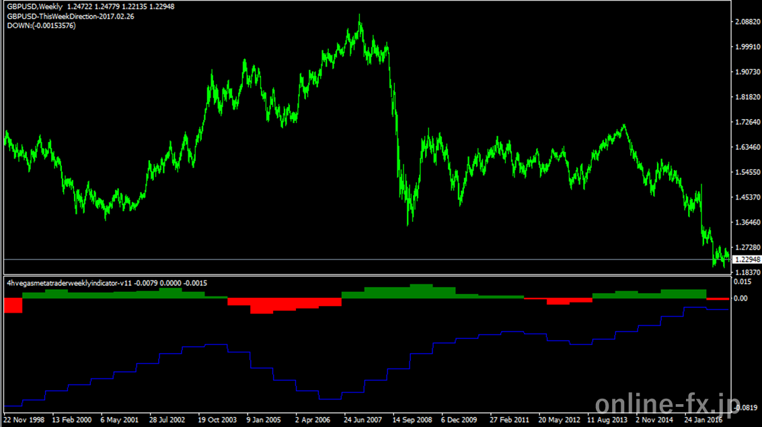Click the current price tag 1.22948
This screenshot has width=762, height=427.
click(747, 260)
